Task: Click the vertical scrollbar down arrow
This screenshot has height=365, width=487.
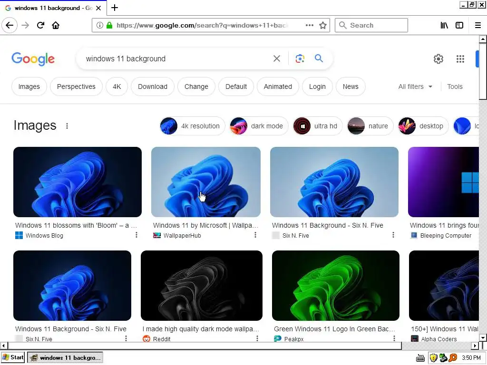Action: [x=482, y=338]
